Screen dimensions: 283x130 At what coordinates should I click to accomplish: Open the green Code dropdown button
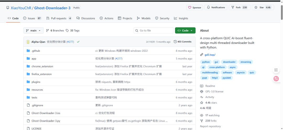pyautogui.click(x=185, y=30)
